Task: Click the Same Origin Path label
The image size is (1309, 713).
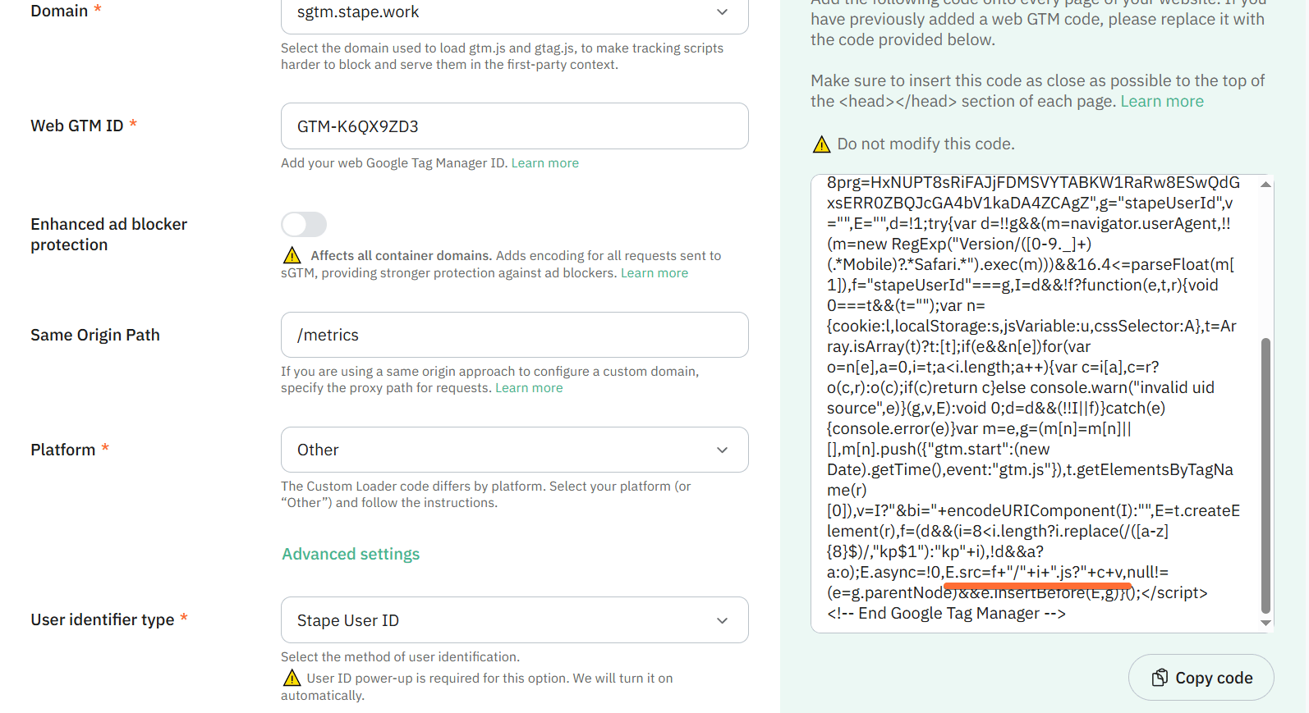Action: (95, 335)
